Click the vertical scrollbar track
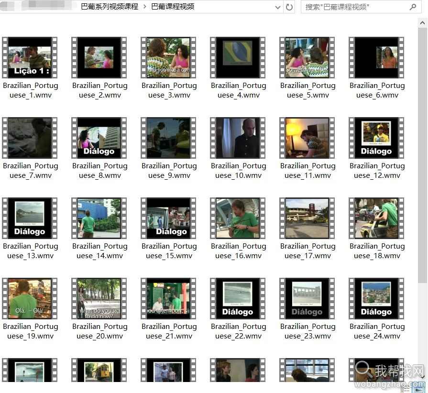428x393 pixels. click(x=423, y=327)
